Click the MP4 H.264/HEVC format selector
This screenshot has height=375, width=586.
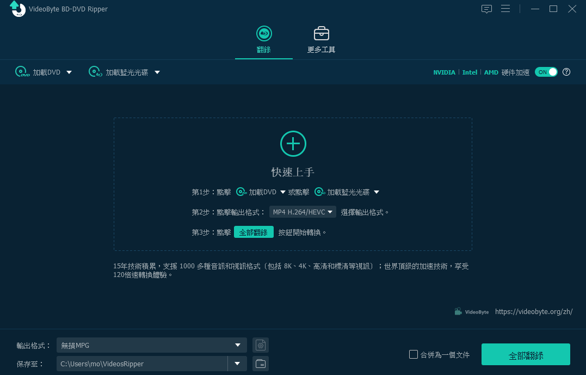click(303, 212)
